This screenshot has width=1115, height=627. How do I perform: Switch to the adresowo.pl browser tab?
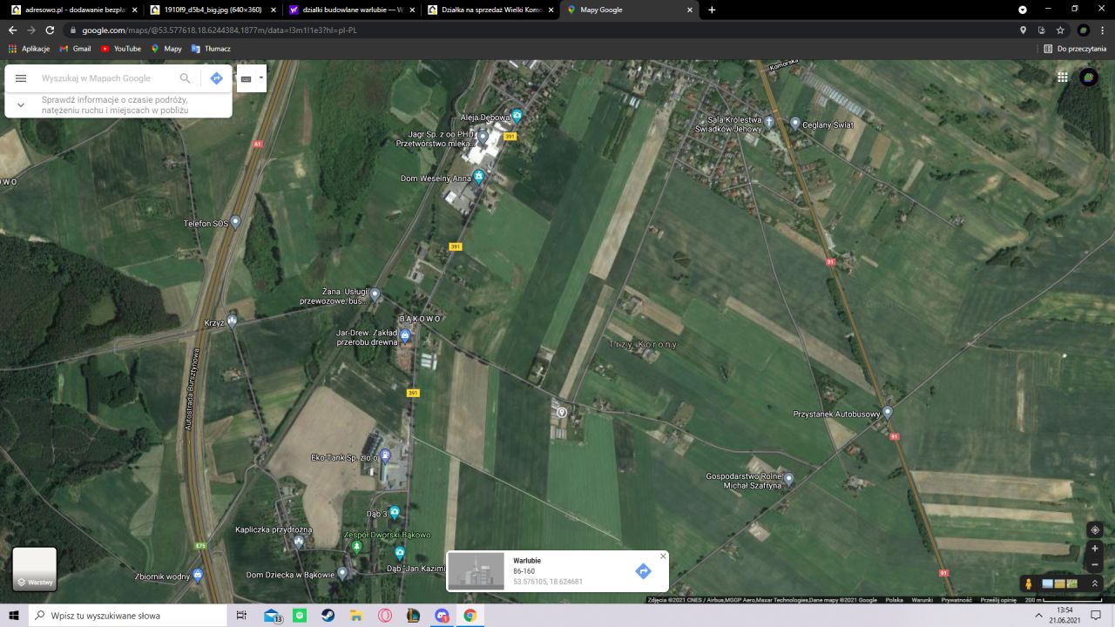click(x=70, y=10)
